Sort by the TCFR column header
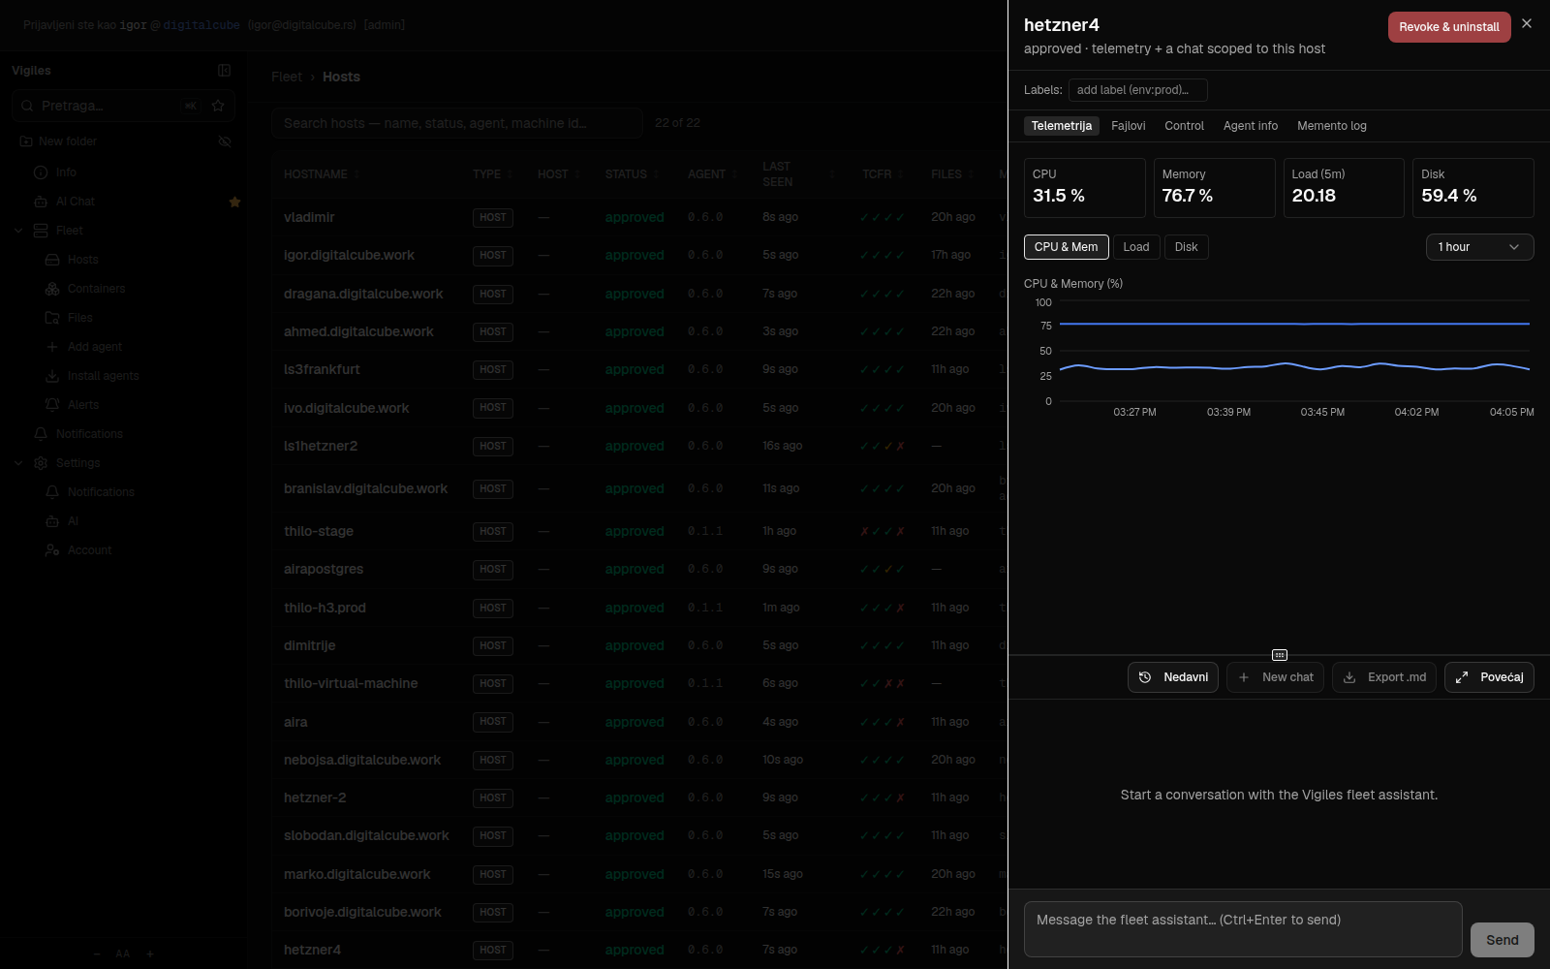Image resolution: width=1550 pixels, height=969 pixels. point(883,174)
